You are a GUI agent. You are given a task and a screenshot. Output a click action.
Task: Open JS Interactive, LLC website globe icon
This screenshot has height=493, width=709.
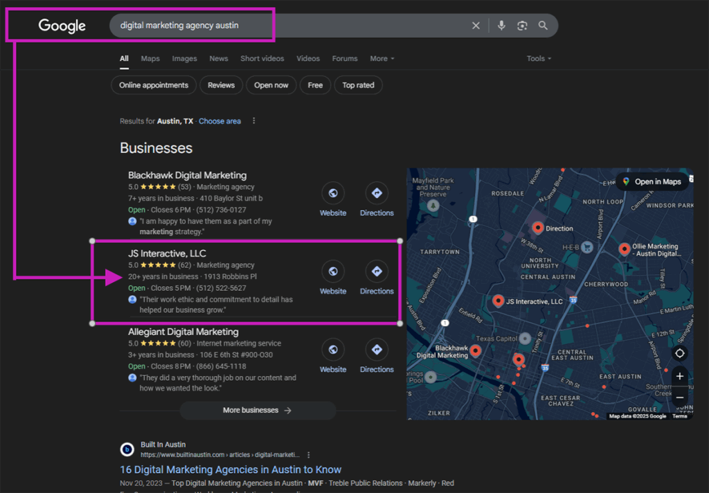click(333, 271)
